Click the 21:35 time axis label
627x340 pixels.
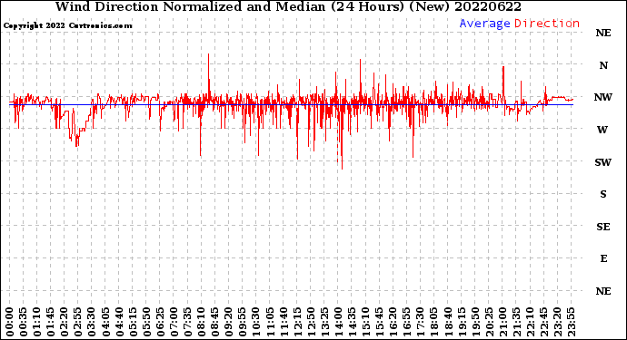[516, 322]
